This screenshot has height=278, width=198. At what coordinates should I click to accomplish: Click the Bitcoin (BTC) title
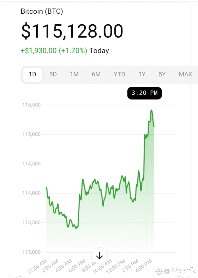click(x=42, y=12)
